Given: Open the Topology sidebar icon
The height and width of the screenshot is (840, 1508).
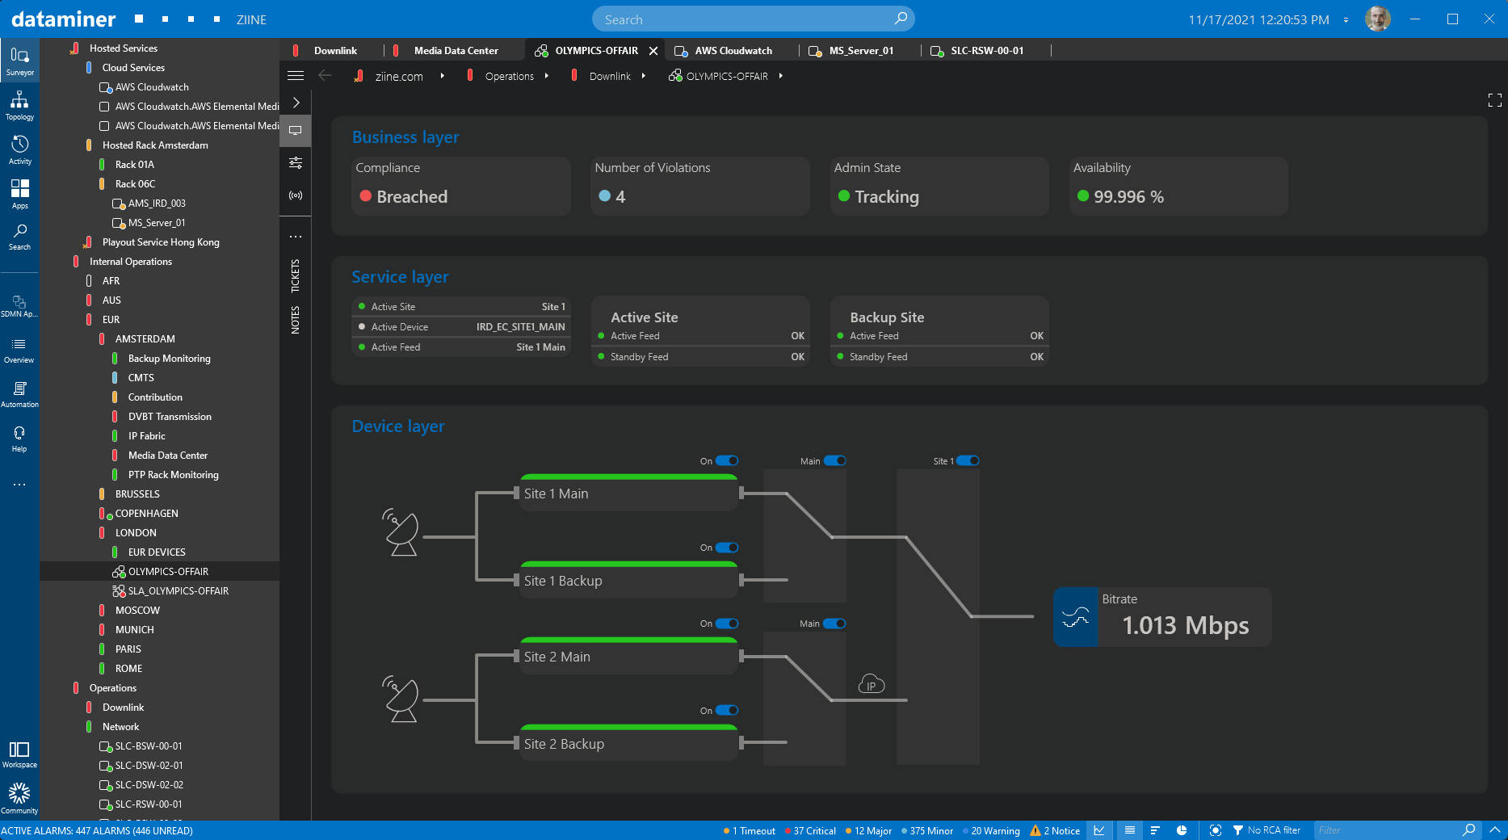Looking at the screenshot, I should pyautogui.click(x=19, y=106).
